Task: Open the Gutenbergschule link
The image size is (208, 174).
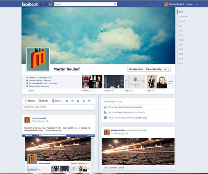Action: click(44, 77)
